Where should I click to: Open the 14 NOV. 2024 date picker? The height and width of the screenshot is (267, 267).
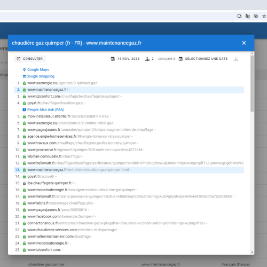[x=125, y=59]
